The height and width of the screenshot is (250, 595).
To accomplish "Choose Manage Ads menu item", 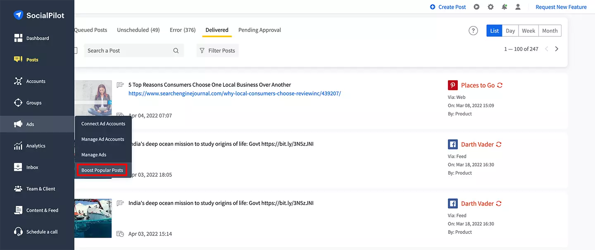I will click(x=103, y=155).
